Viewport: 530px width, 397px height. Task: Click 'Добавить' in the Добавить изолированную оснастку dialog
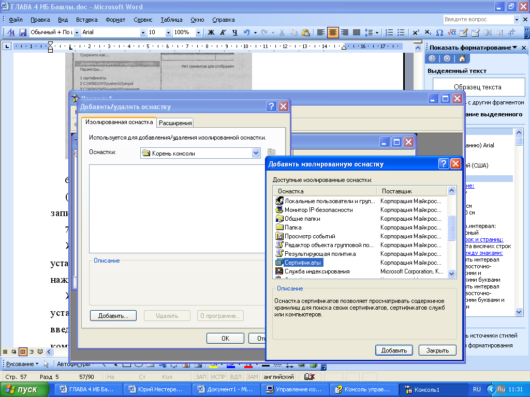[x=394, y=350]
